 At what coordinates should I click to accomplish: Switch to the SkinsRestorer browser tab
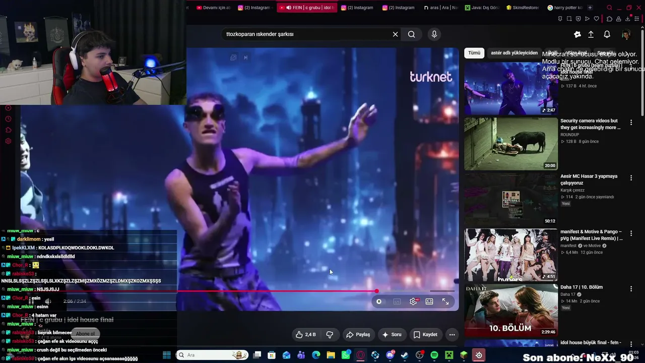pos(524,8)
